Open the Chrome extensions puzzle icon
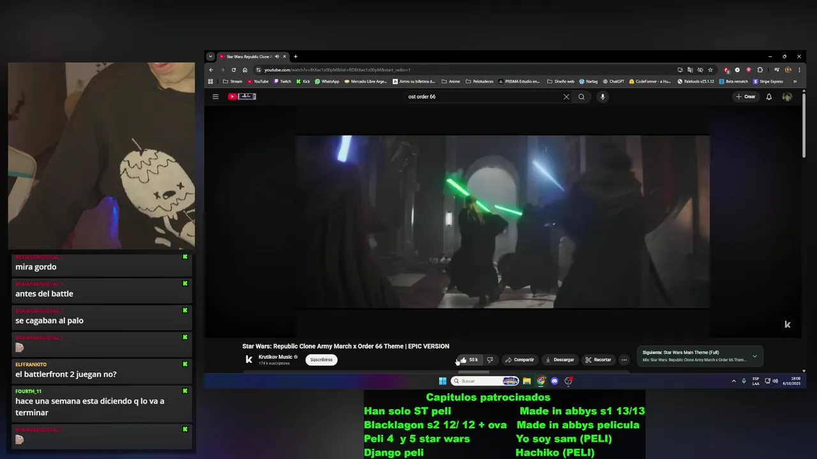 [760, 70]
